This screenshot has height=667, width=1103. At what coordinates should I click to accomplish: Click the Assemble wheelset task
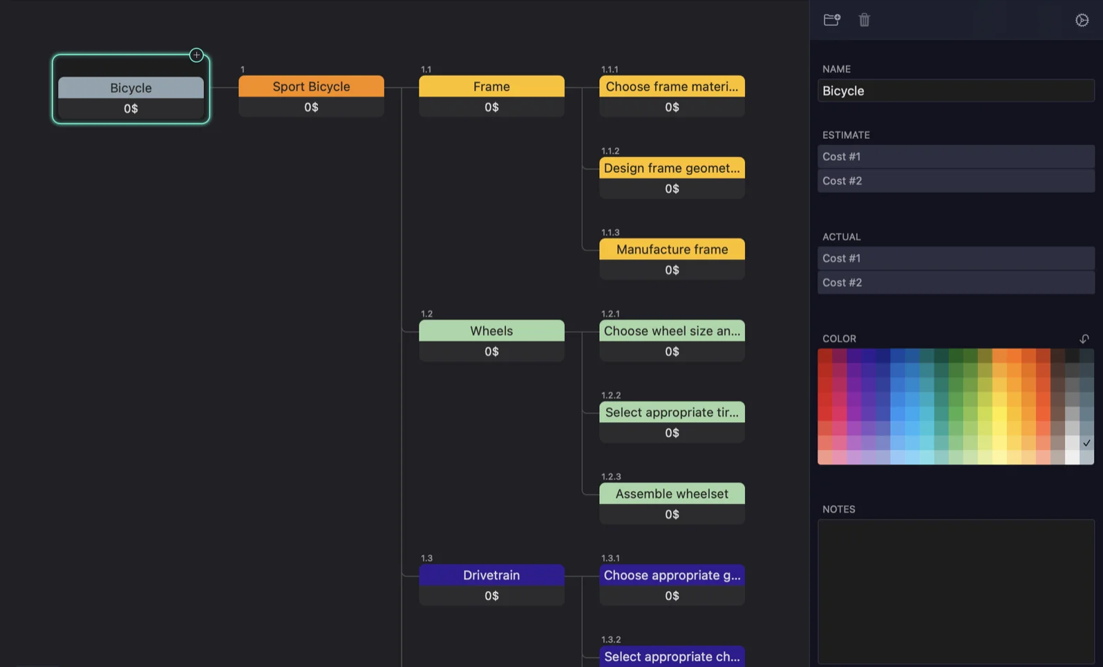coord(672,494)
